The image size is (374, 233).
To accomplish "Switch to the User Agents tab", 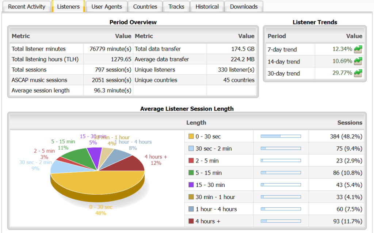I will tap(107, 7).
